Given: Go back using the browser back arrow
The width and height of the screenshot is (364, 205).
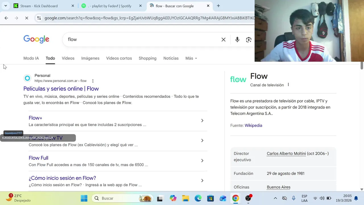Looking at the screenshot, I should tap(6, 18).
